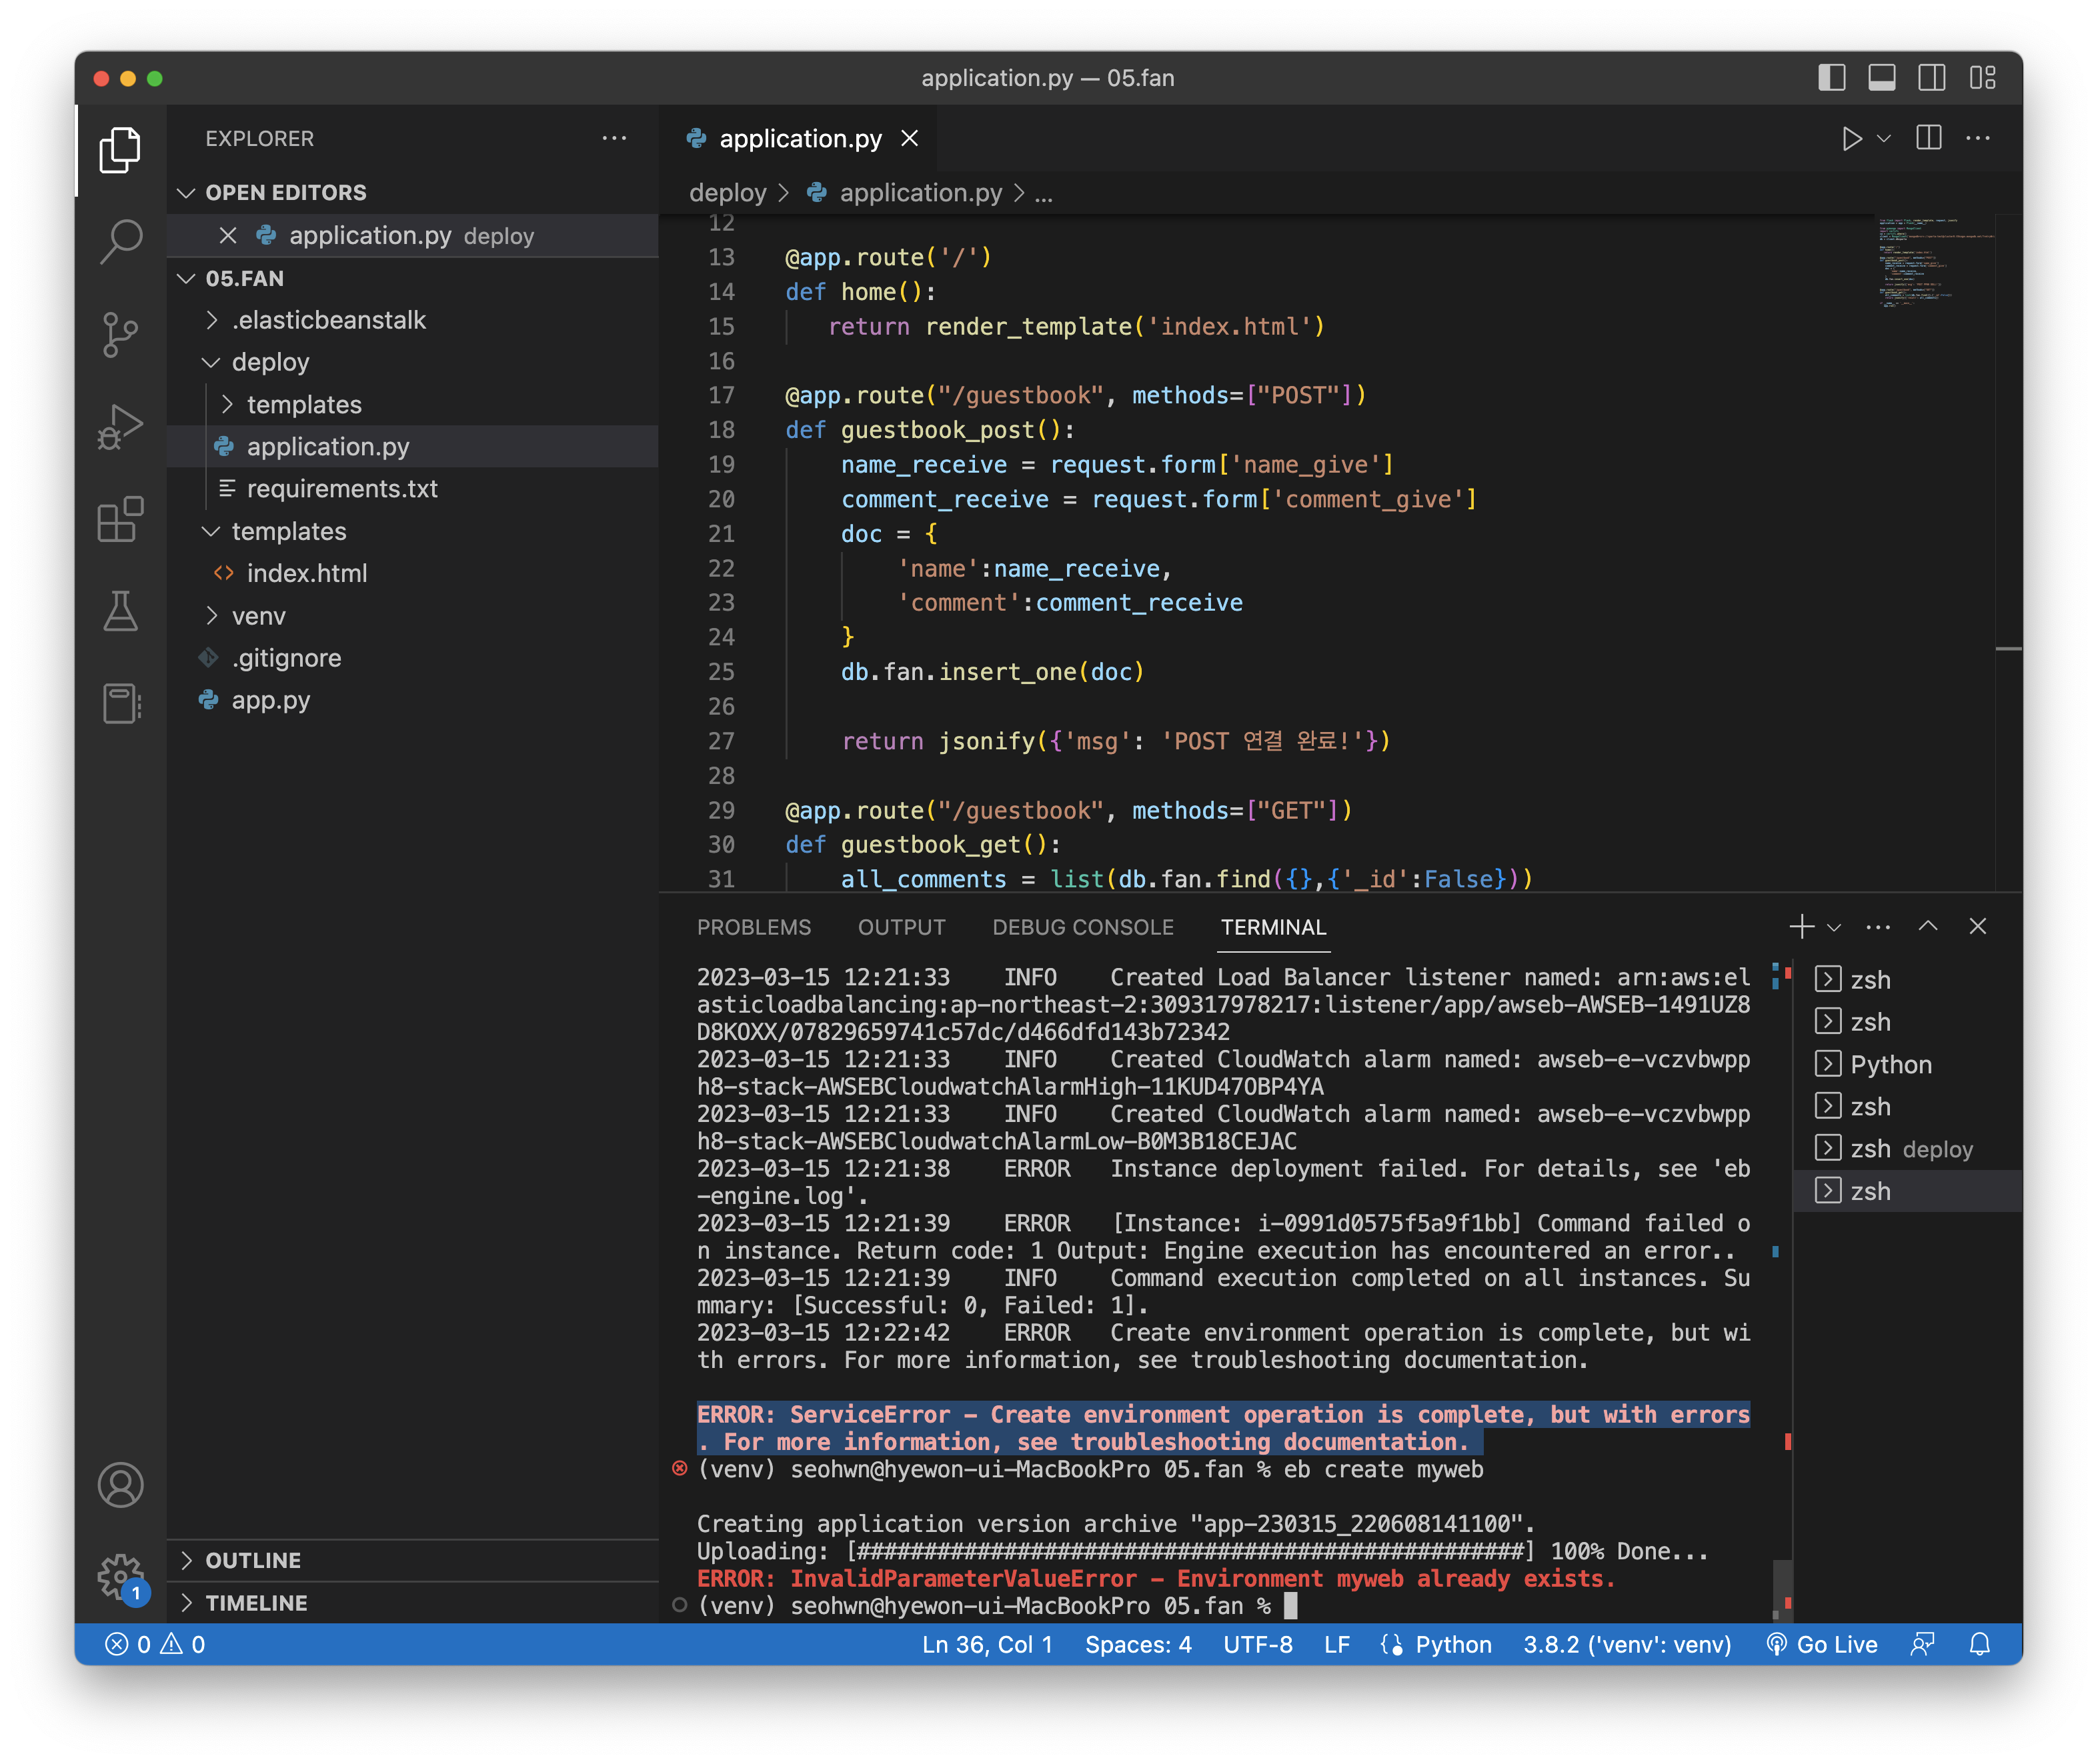Open terminal panel more actions ellipsis

point(1878,927)
